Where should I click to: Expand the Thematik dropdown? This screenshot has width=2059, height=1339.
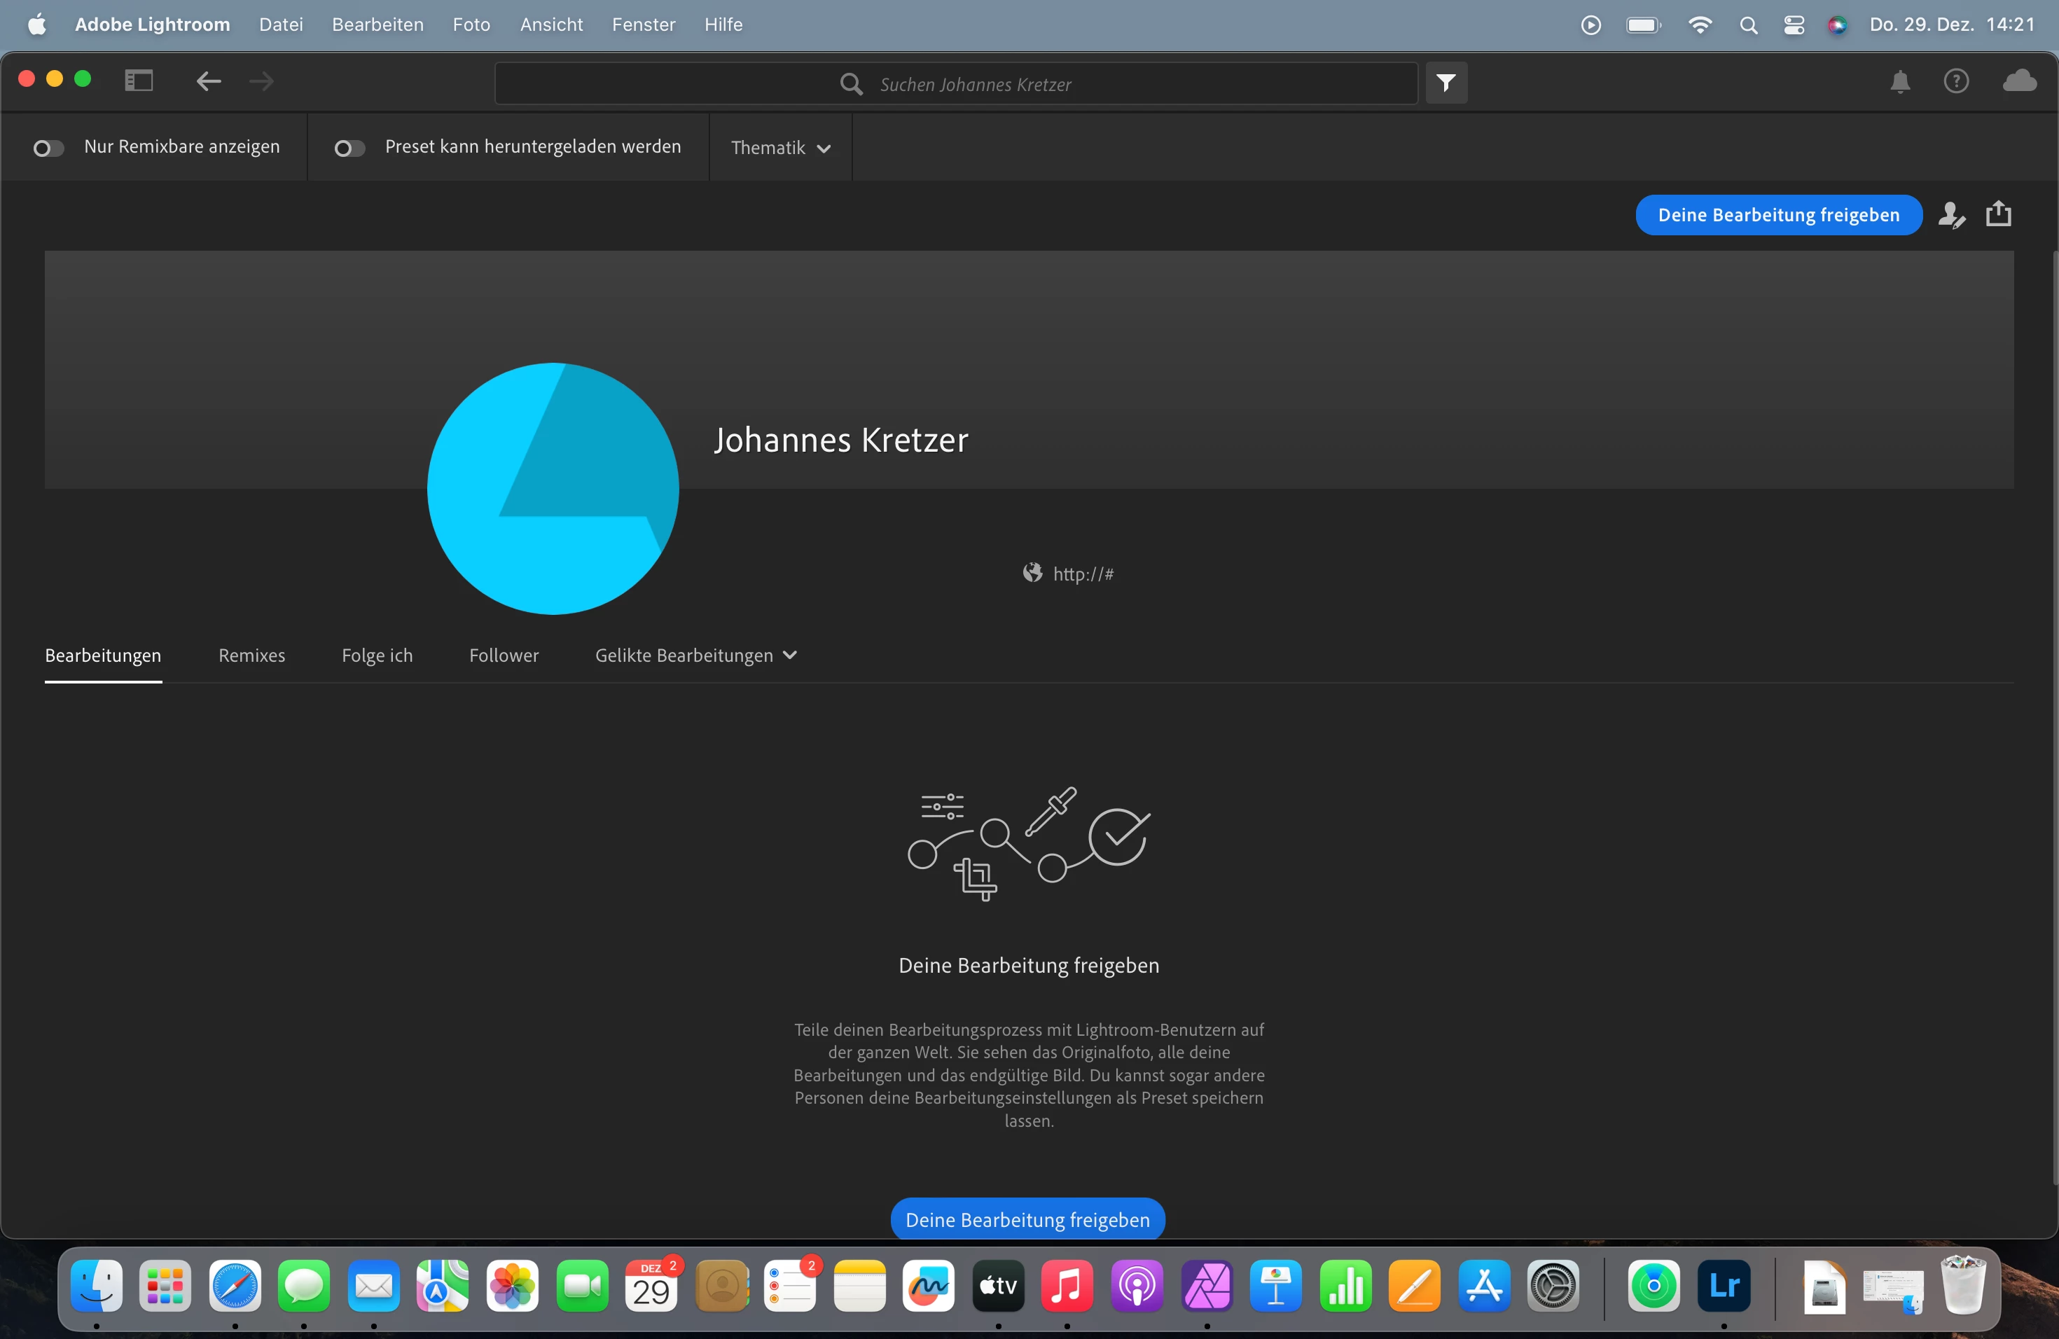pyautogui.click(x=780, y=148)
